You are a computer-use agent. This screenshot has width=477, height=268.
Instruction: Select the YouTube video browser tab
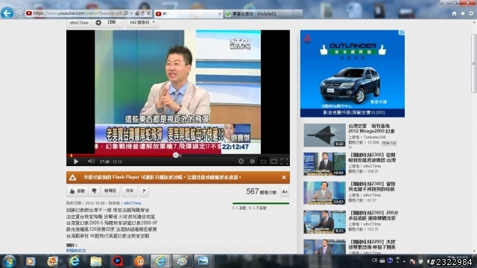tap(188, 13)
